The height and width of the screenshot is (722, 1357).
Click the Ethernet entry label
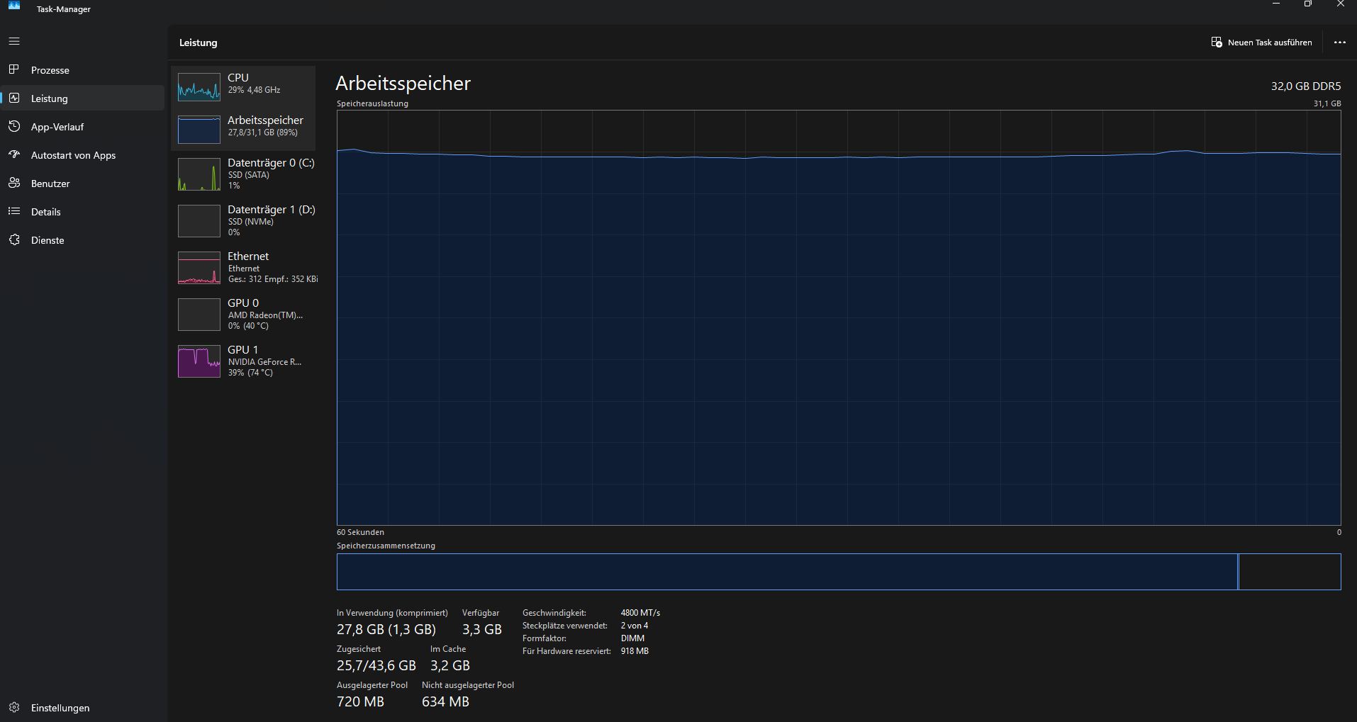pyautogui.click(x=248, y=256)
